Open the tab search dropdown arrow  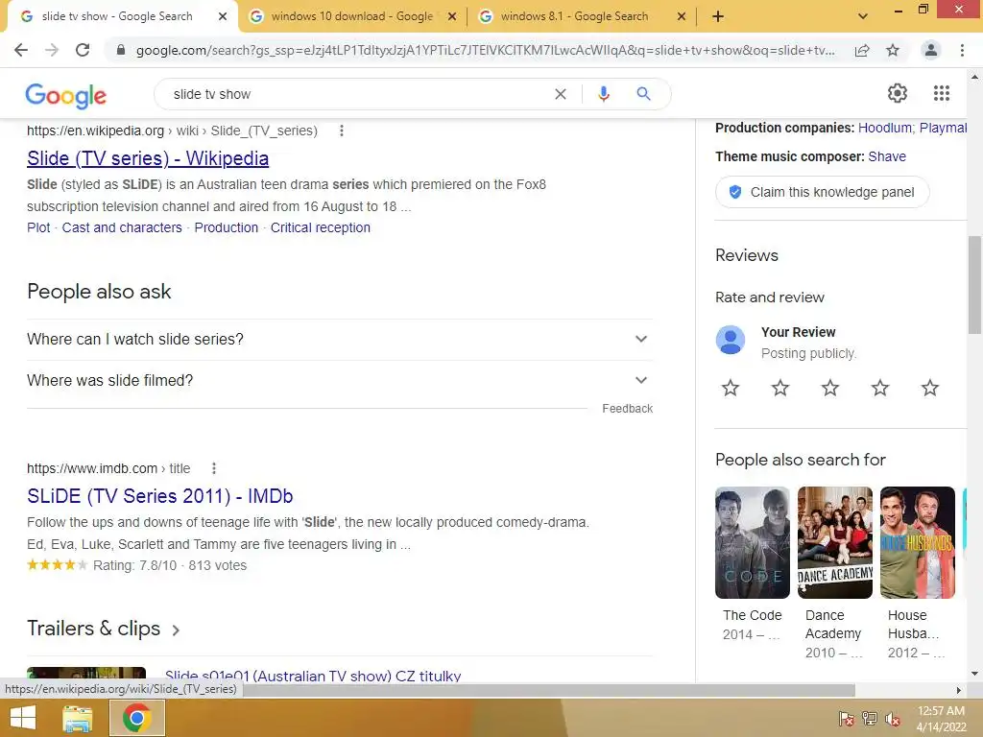[x=863, y=16]
